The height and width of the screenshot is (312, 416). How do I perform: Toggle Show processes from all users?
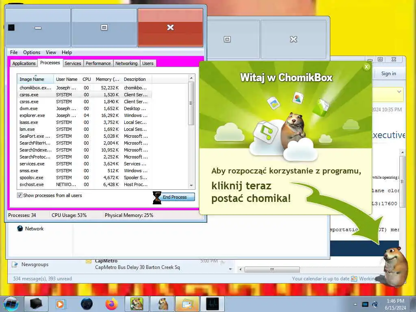pos(19,195)
